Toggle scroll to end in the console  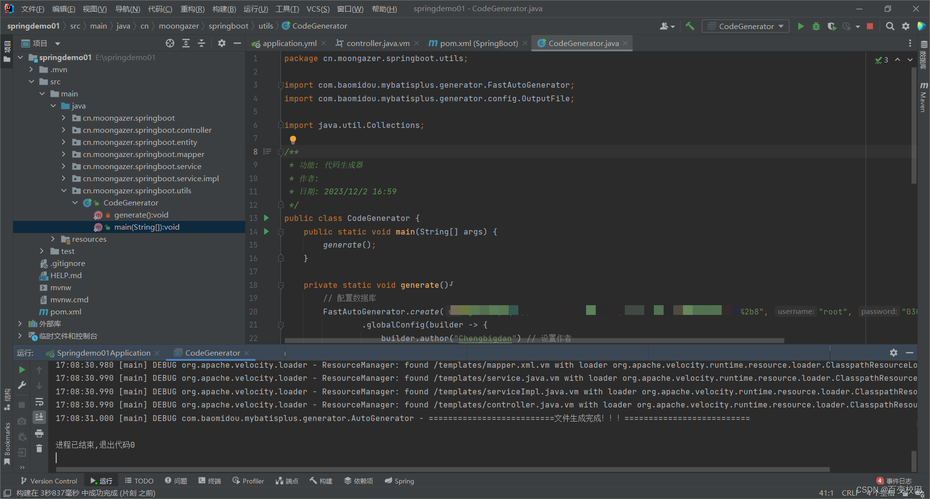point(39,417)
